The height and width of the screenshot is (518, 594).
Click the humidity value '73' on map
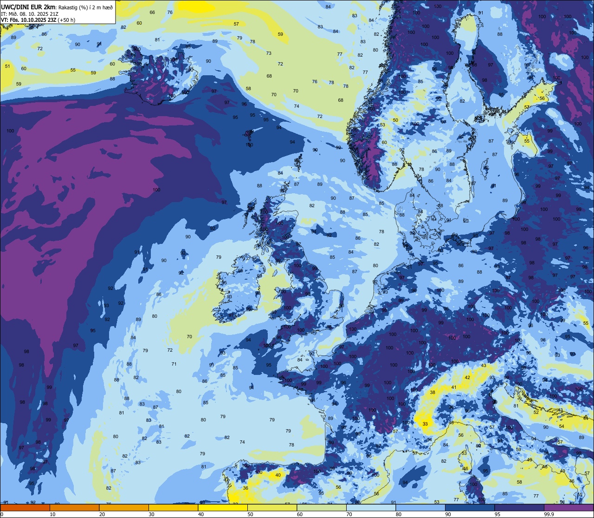(269, 53)
